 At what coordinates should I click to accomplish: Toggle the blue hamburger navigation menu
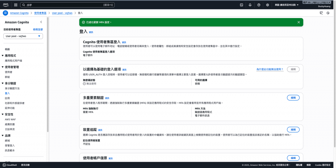(x=5, y=13)
